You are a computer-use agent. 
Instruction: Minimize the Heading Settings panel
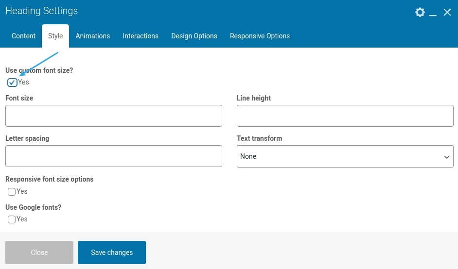point(433,13)
